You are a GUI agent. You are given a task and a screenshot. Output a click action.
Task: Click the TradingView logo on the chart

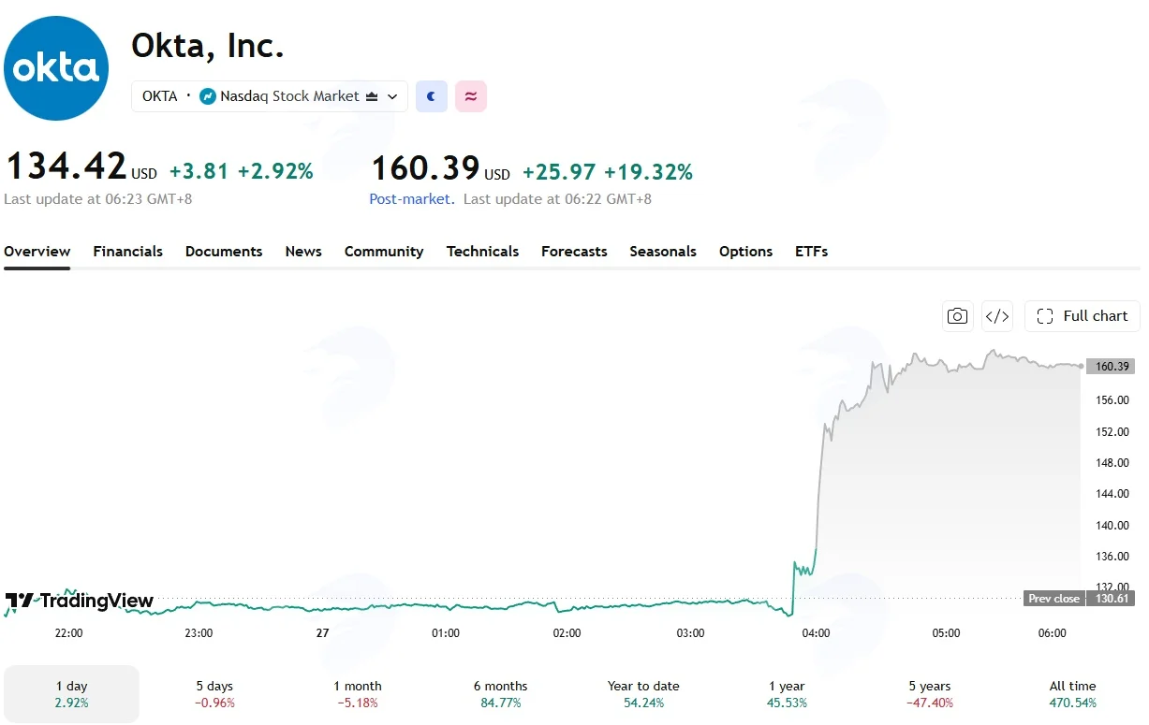tap(80, 601)
